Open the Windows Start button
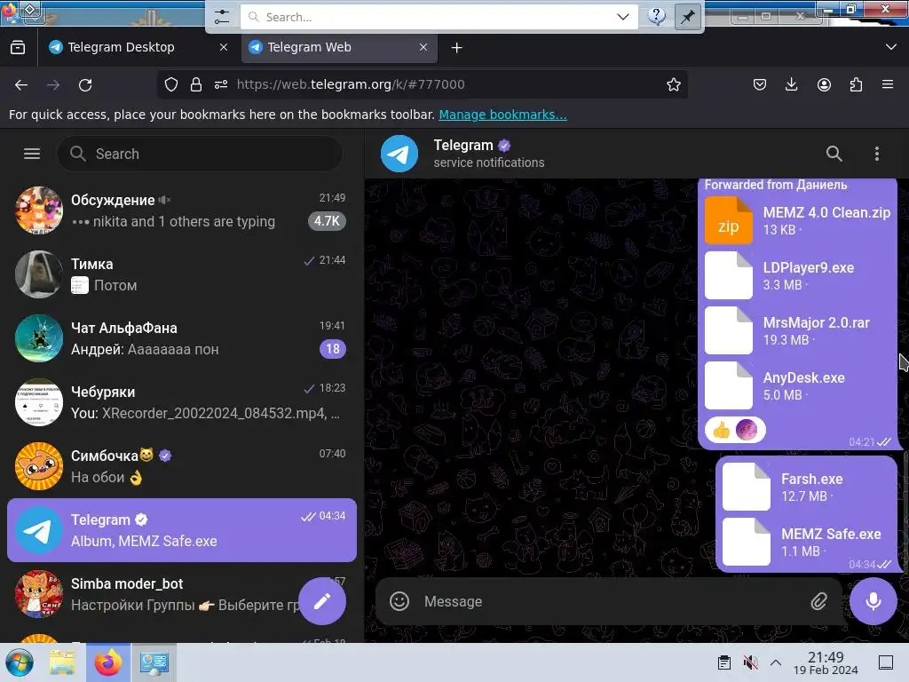 [x=20, y=662]
